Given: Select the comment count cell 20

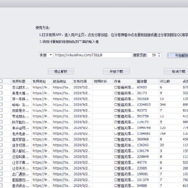Looking at the screenshot, I should click(x=170, y=145).
